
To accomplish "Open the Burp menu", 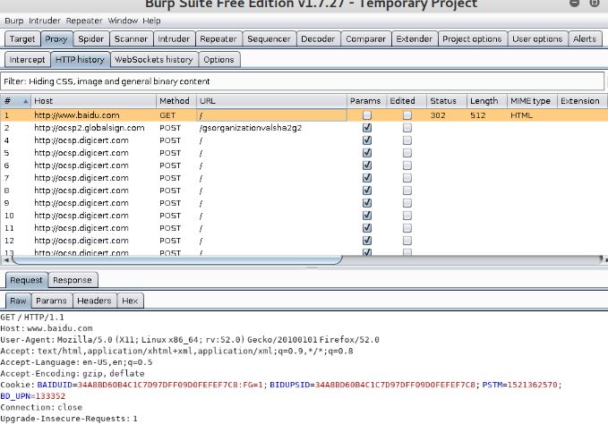I will point(14,21).
